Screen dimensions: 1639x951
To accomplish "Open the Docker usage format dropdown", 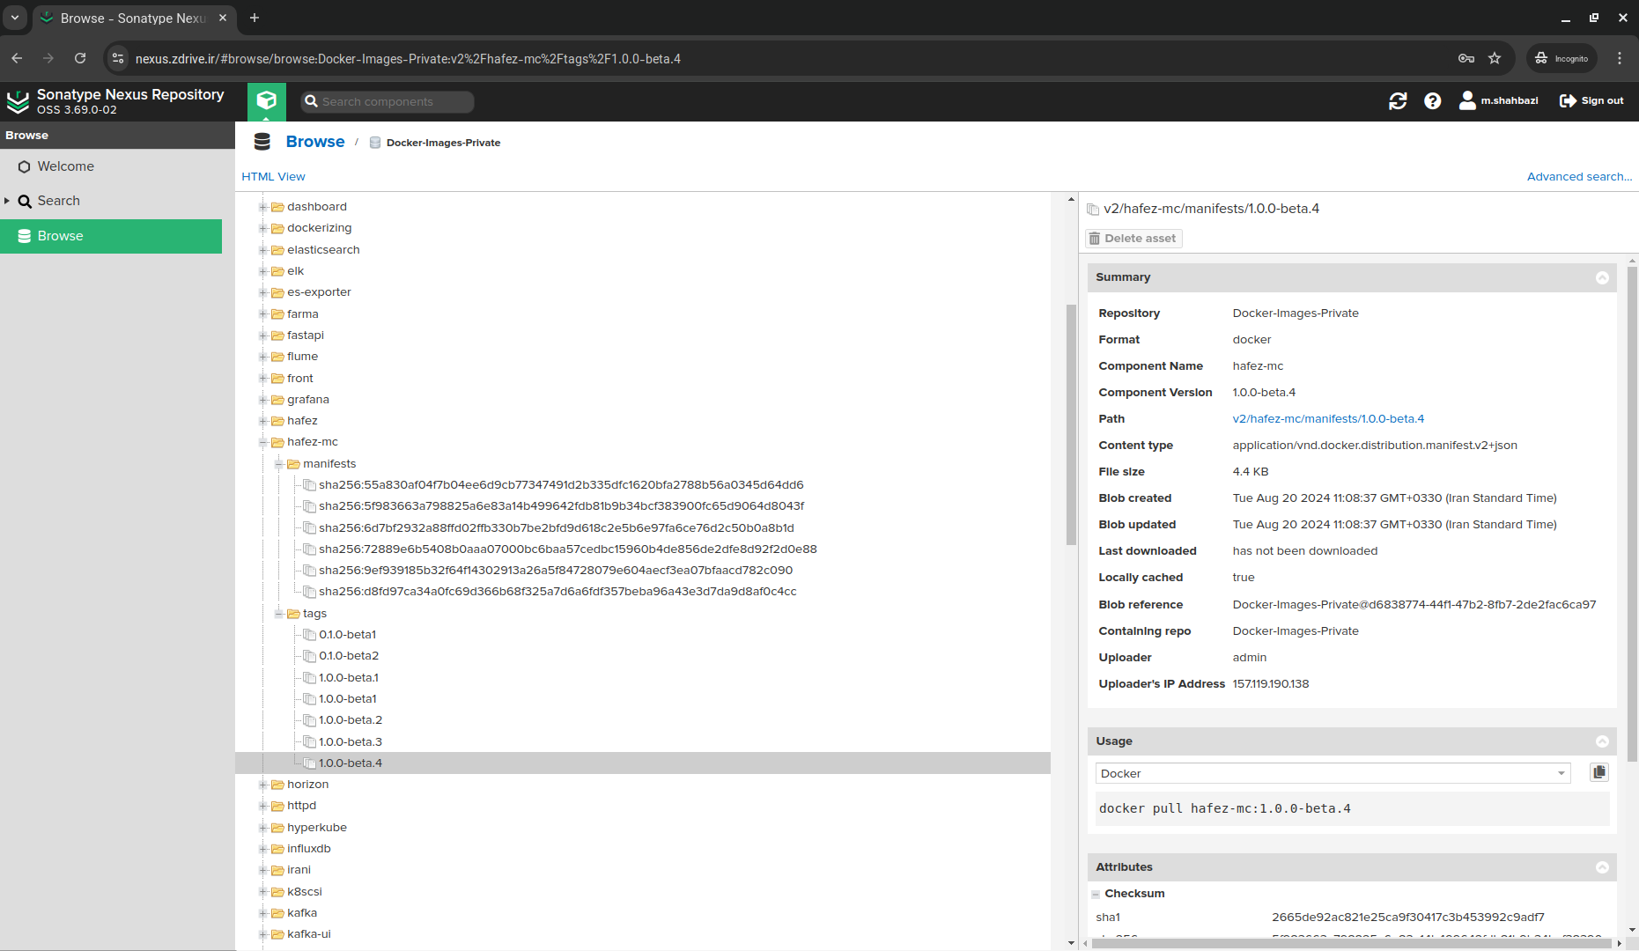I will [x=1561, y=773].
